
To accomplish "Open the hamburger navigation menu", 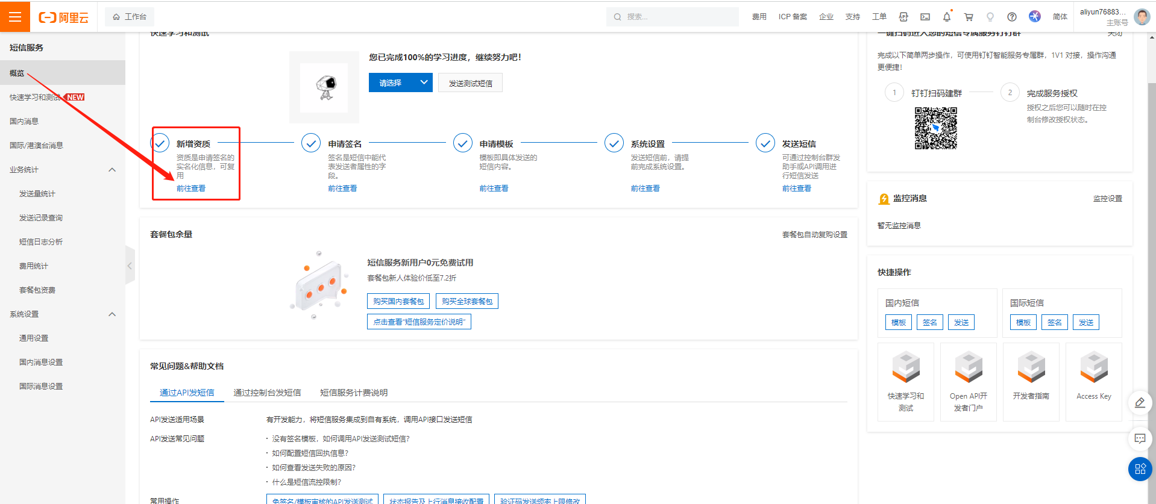I will pos(15,16).
